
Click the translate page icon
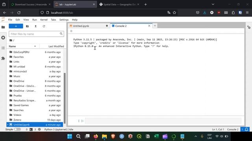pyautogui.click(x=169, y=13)
